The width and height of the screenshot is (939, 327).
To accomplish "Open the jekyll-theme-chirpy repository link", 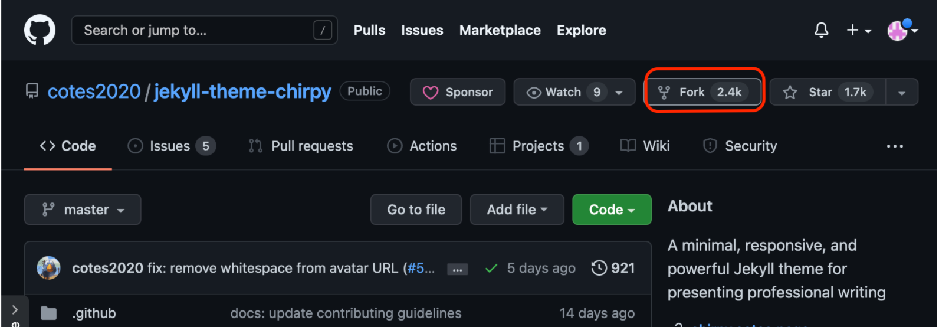I will click(x=242, y=91).
